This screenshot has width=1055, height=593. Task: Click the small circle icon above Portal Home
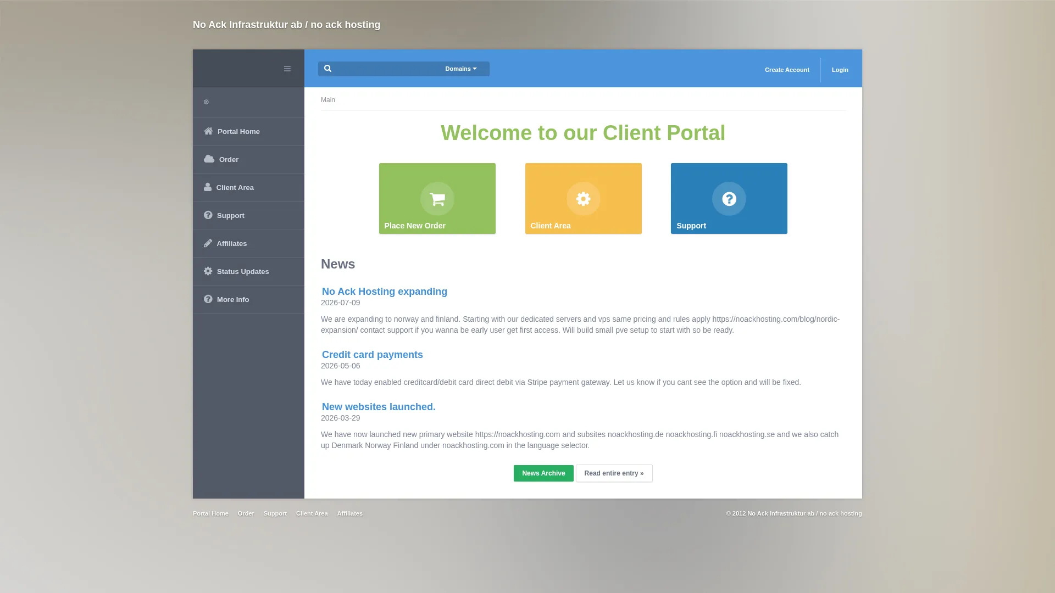pyautogui.click(x=206, y=102)
